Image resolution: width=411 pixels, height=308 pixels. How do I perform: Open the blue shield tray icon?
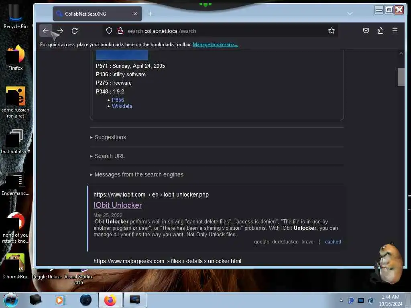(351, 300)
